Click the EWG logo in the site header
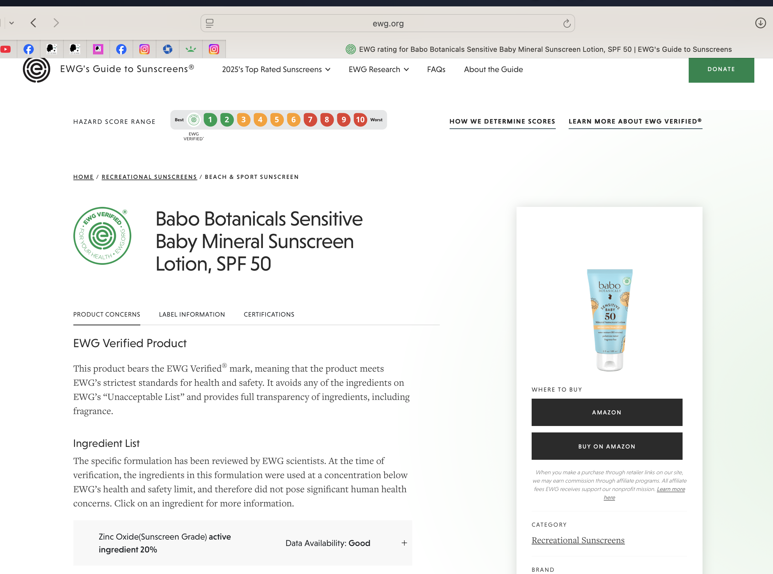This screenshot has height=574, width=773. [x=36, y=69]
